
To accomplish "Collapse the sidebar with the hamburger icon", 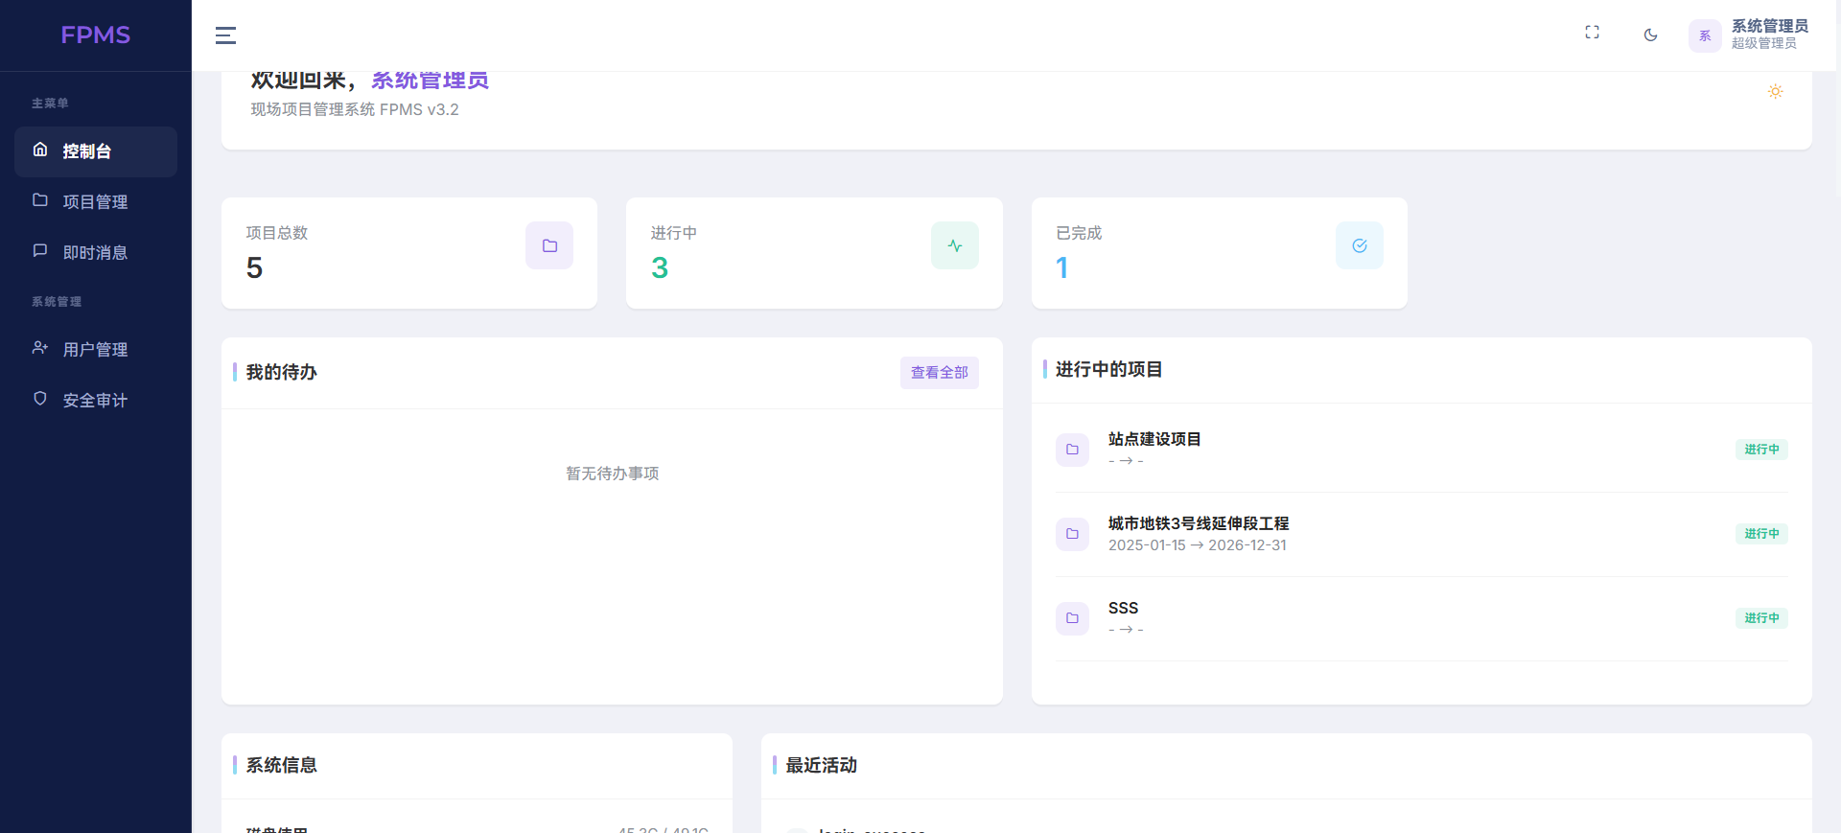I will click(225, 35).
